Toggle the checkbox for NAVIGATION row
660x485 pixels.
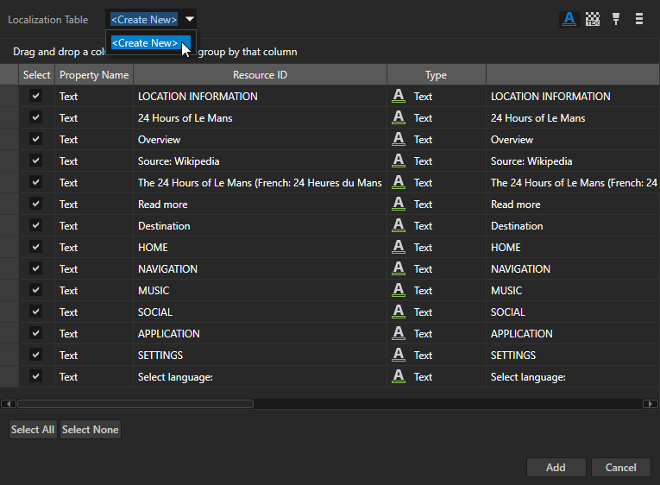(36, 268)
